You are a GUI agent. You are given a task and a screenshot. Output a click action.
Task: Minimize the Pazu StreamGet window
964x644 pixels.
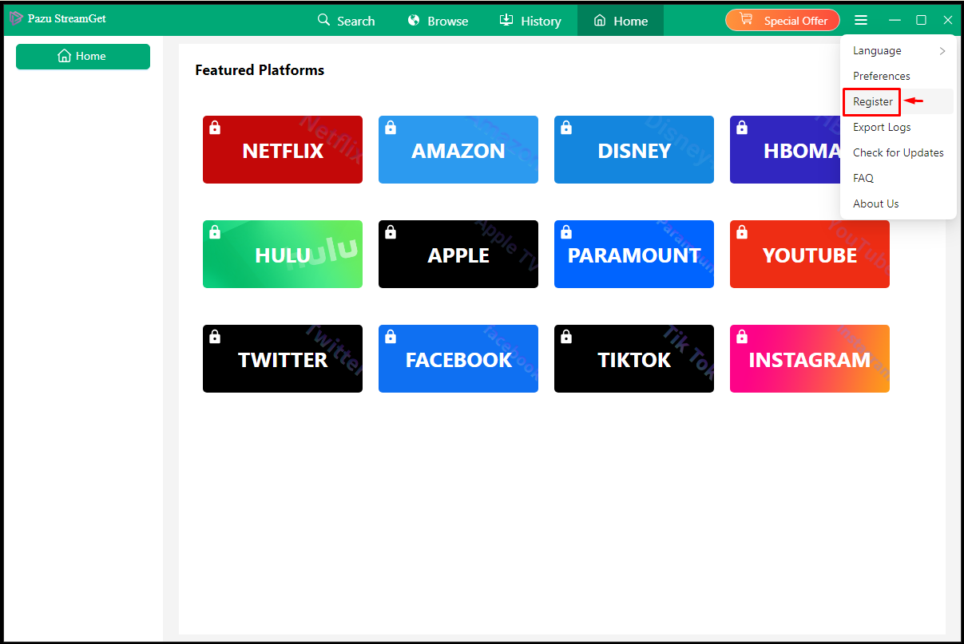tap(895, 20)
